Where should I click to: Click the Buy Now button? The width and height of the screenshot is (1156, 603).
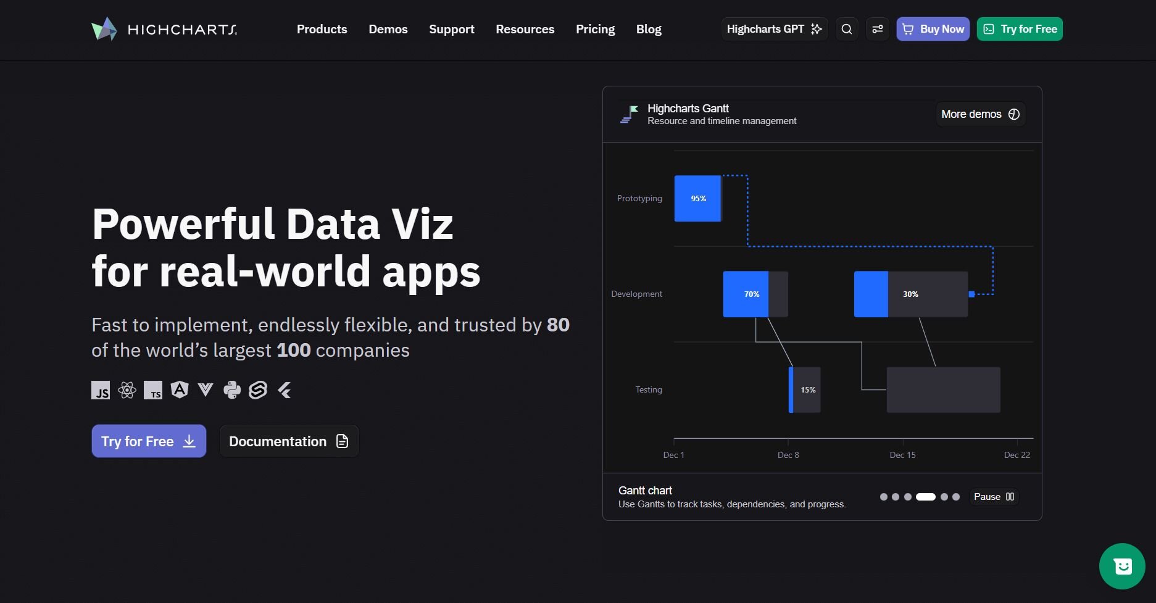(x=933, y=29)
